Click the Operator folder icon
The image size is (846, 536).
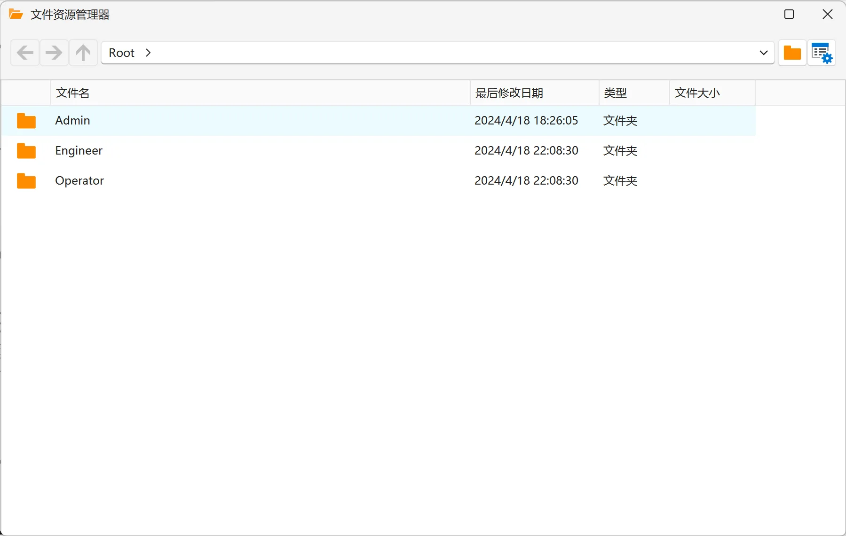26,181
